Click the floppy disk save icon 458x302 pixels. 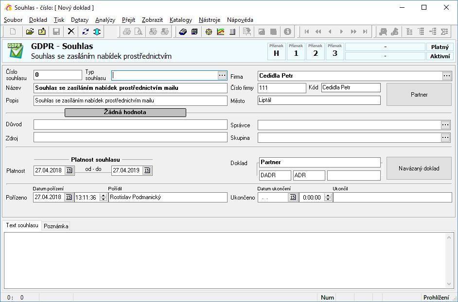tap(56, 32)
